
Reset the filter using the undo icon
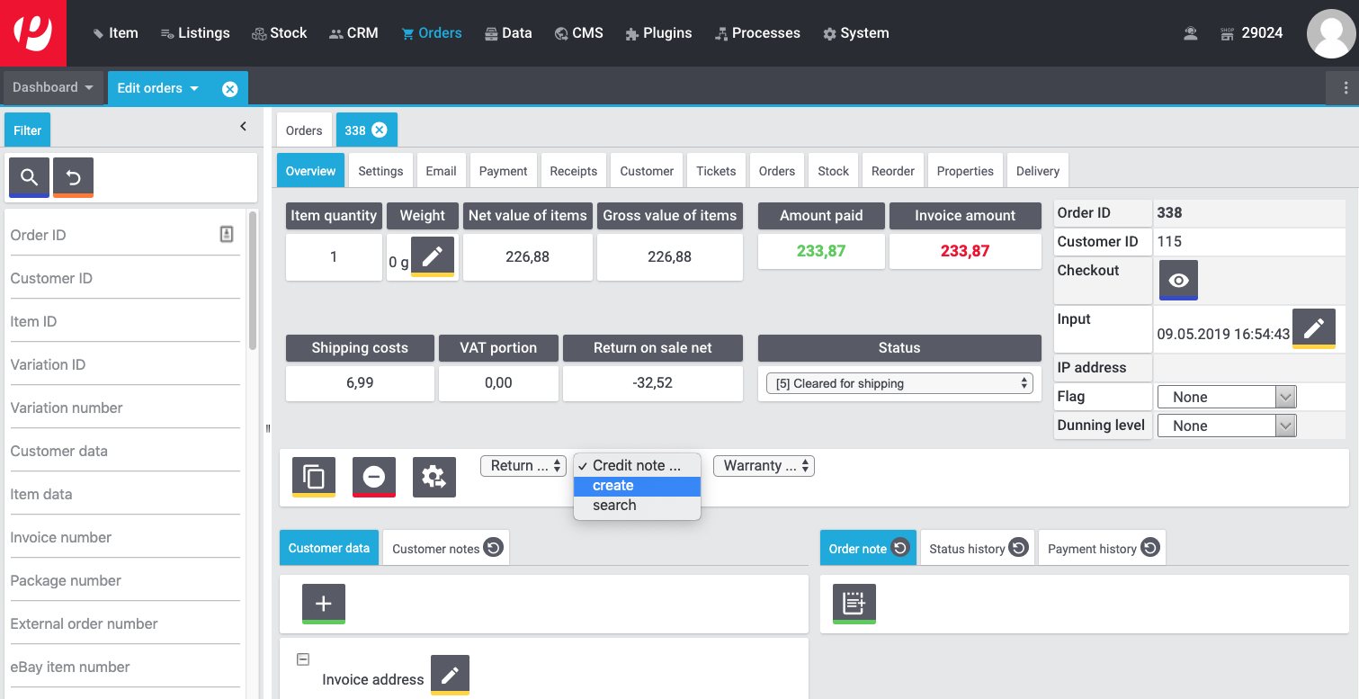[72, 177]
